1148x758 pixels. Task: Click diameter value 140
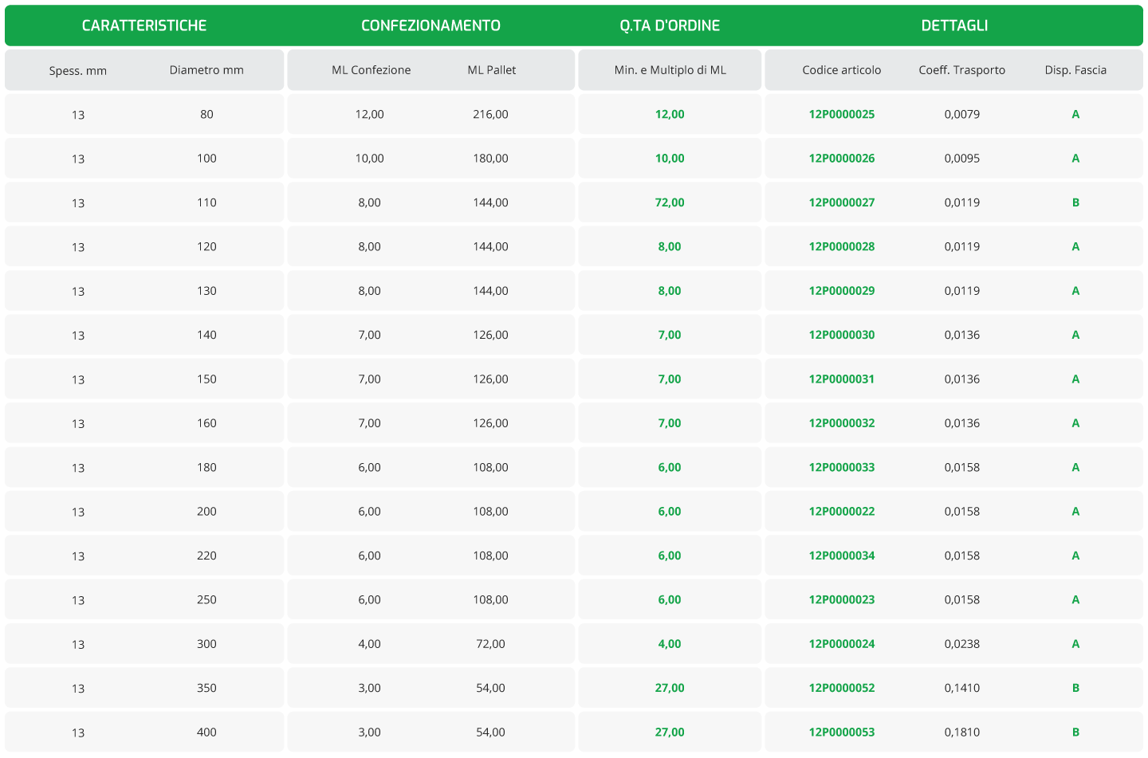coord(206,335)
